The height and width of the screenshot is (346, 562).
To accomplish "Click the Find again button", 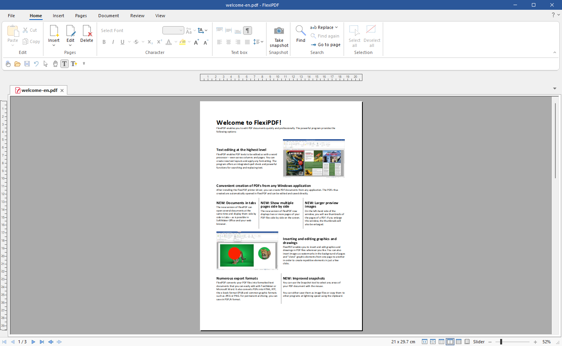I will point(325,36).
